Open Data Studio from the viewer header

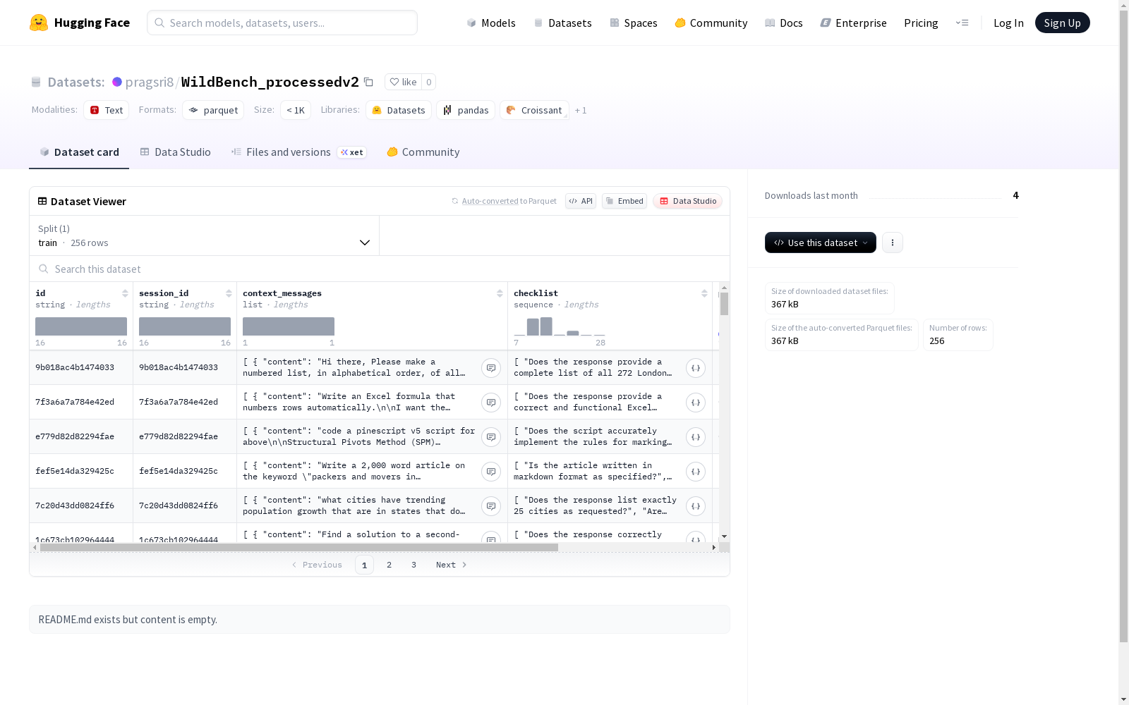pos(688,201)
